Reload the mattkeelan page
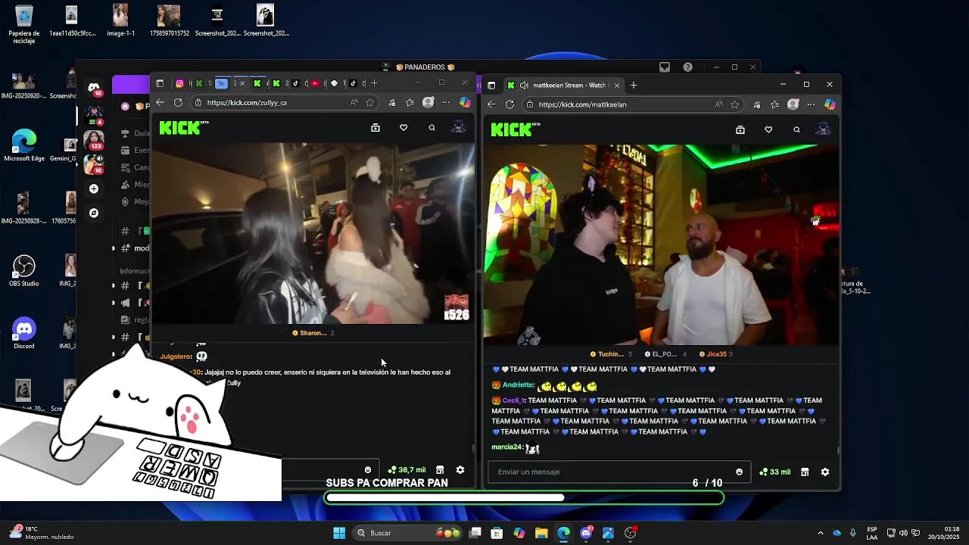 click(509, 104)
